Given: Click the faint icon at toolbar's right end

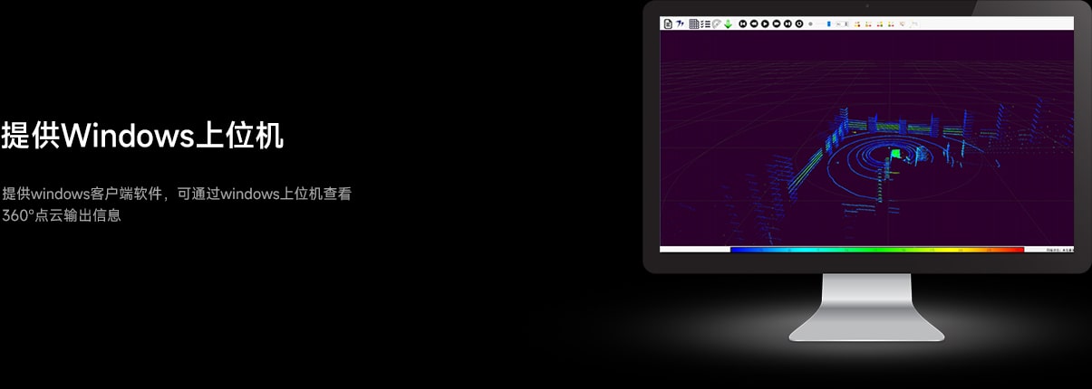Looking at the screenshot, I should coord(913,24).
